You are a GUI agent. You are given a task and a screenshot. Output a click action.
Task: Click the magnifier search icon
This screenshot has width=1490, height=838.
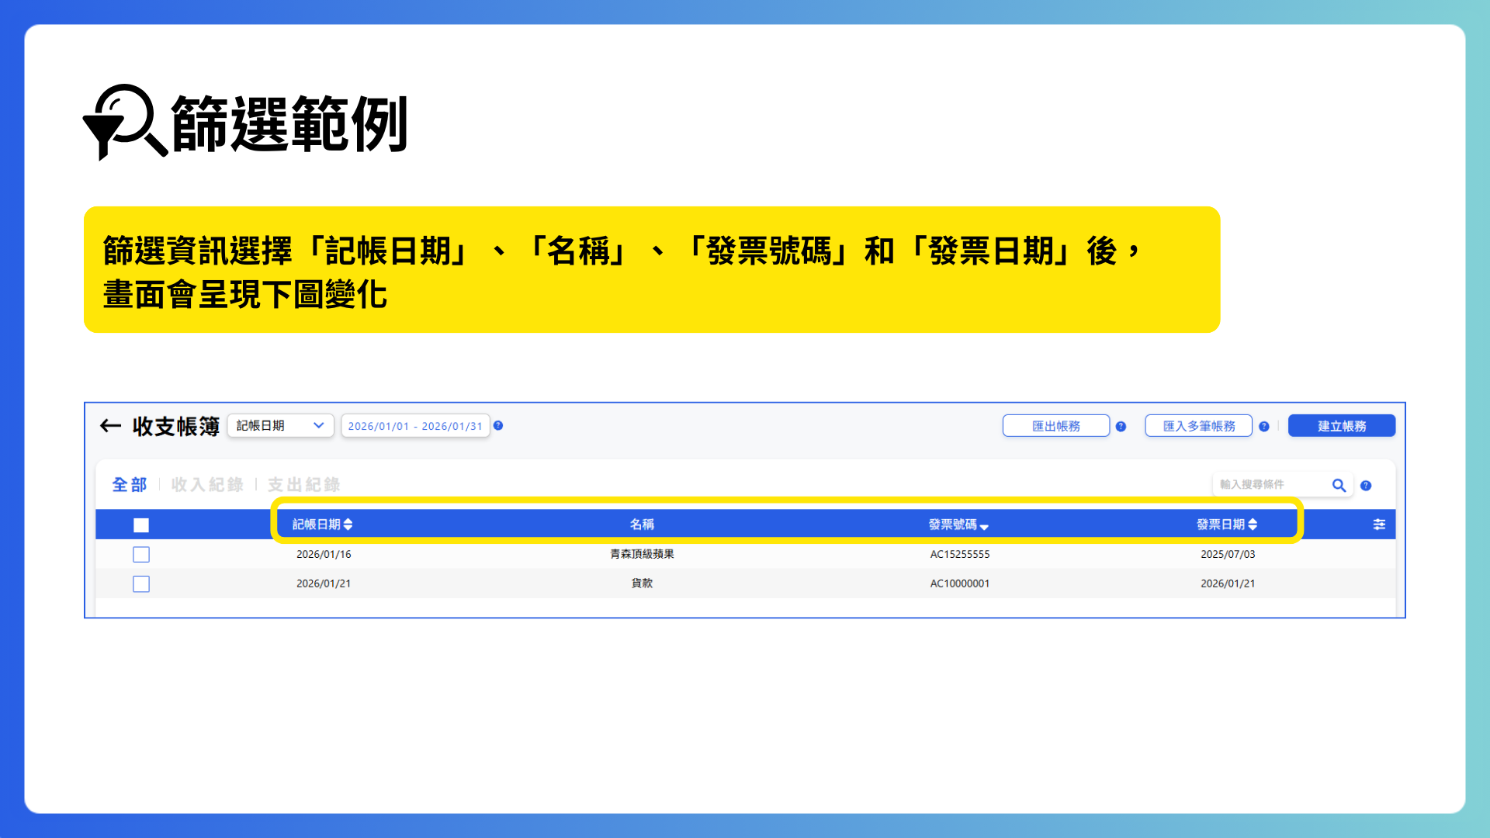coord(1339,485)
